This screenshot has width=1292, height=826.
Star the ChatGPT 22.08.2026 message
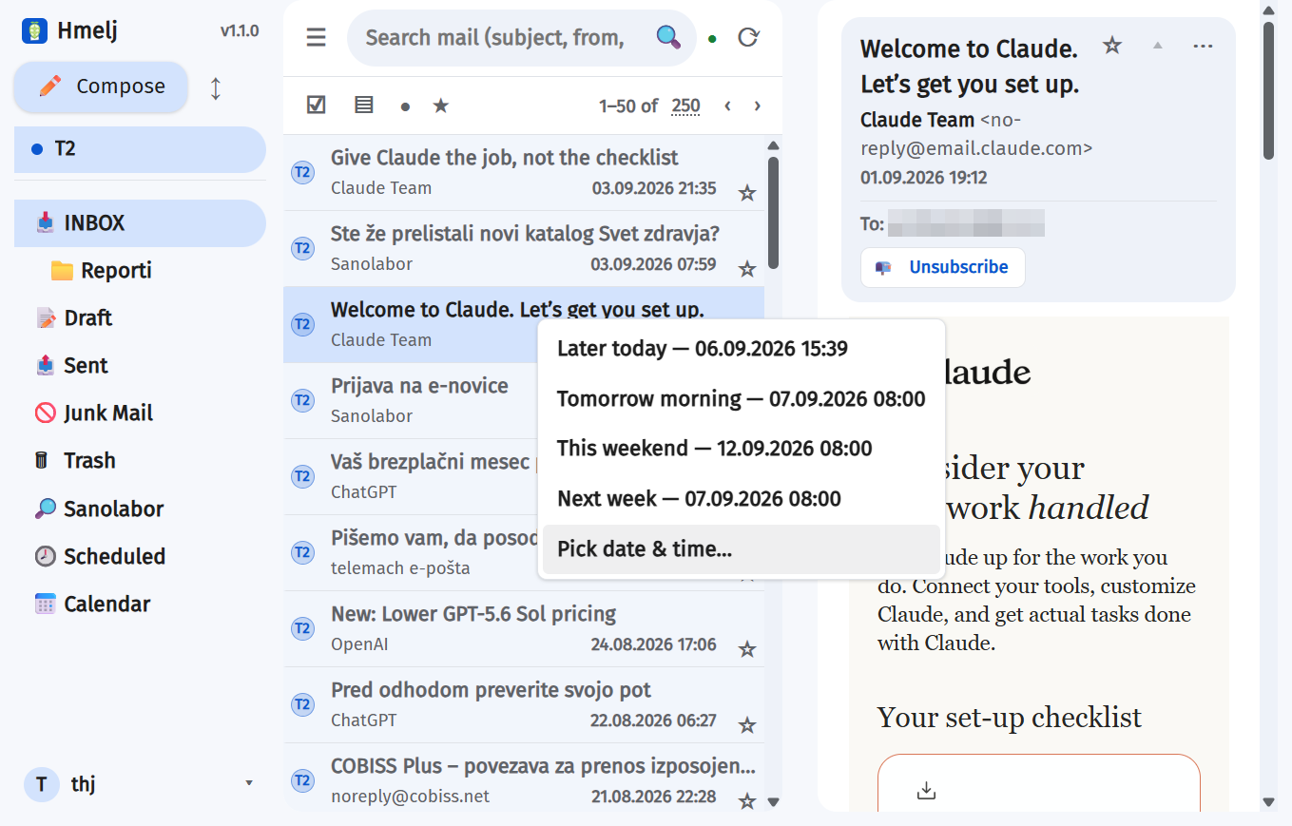(x=747, y=726)
